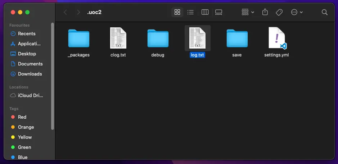Switch to gallery view
The width and height of the screenshot is (338, 164).
point(218,12)
